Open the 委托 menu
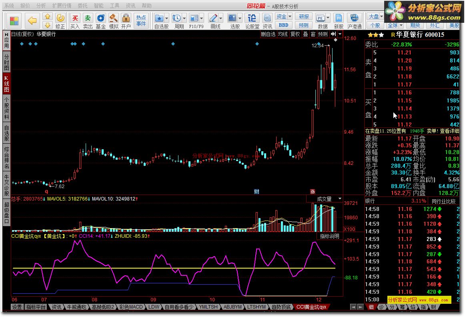 pos(83,6)
